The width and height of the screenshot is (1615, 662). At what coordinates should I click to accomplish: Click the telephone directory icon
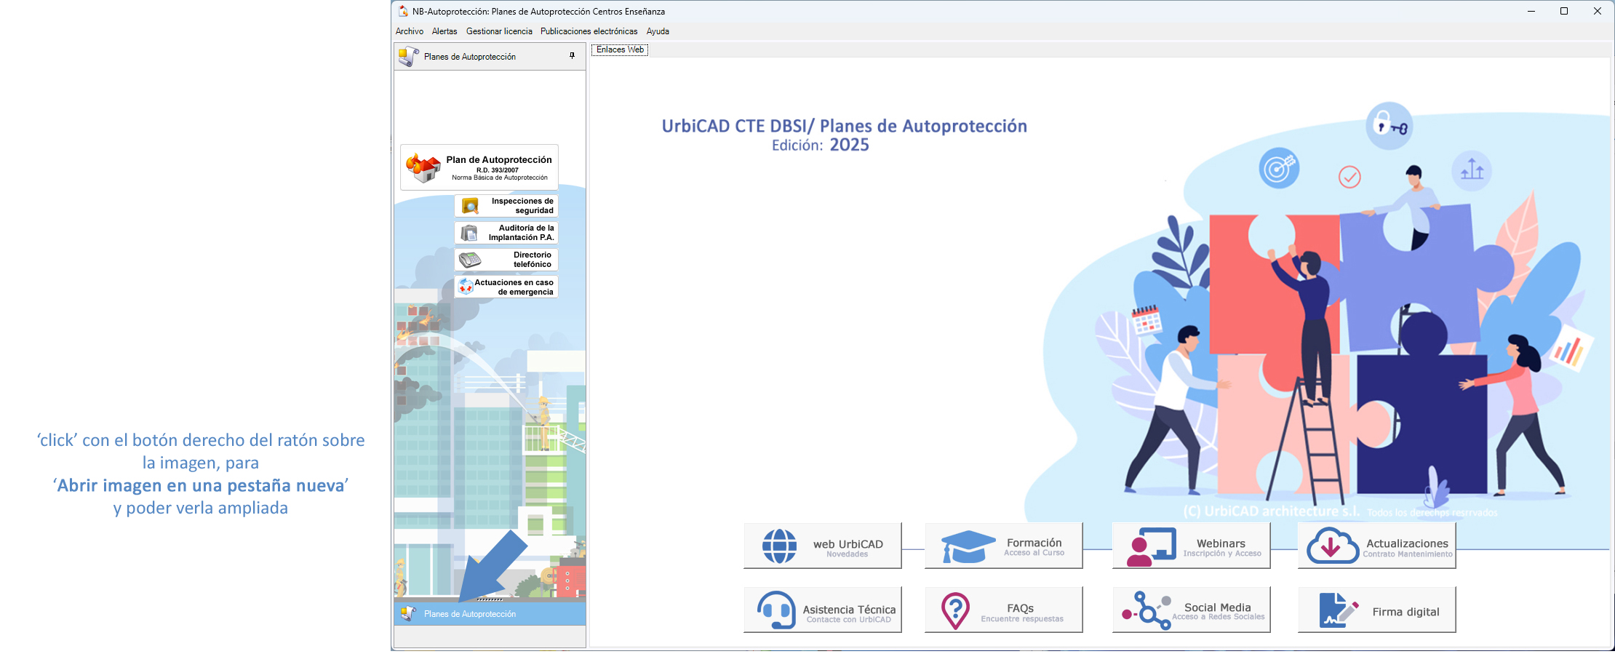[x=470, y=260]
